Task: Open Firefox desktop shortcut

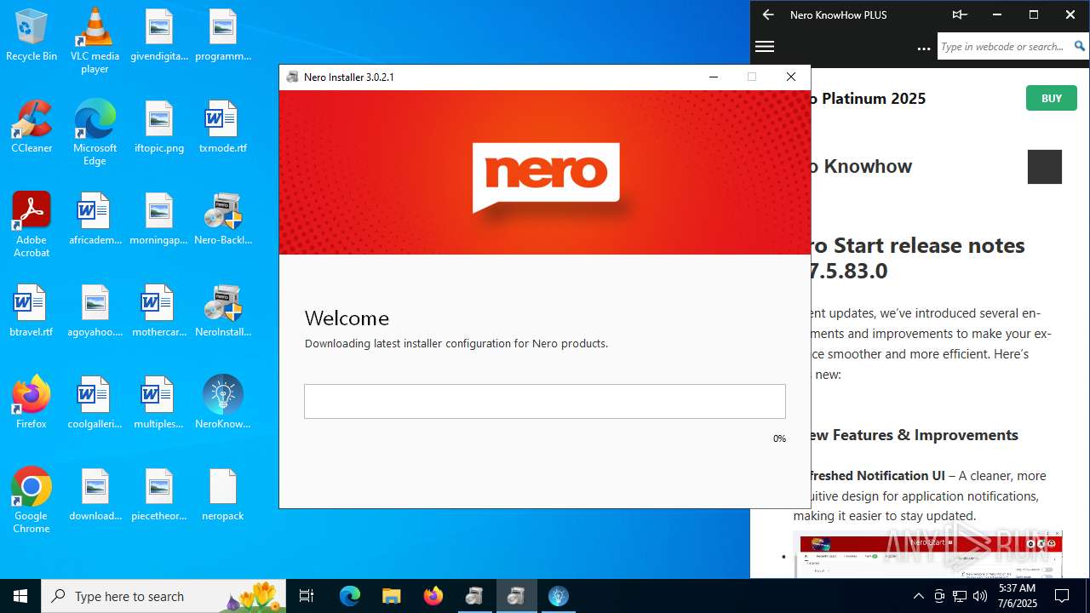Action: click(32, 403)
